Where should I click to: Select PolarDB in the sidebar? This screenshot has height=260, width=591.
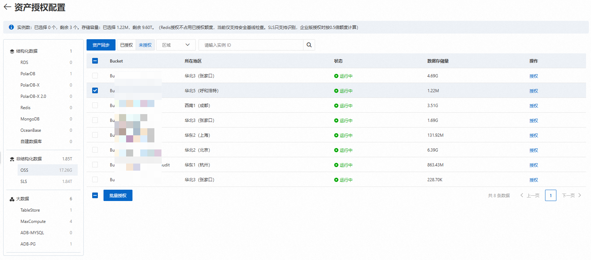pos(48,74)
